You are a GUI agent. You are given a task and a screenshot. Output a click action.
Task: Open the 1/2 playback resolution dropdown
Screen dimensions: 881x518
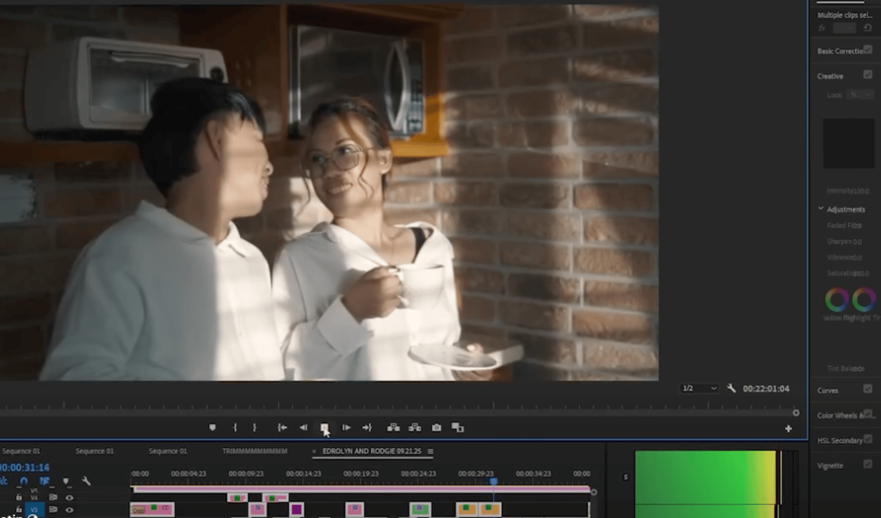coord(699,389)
